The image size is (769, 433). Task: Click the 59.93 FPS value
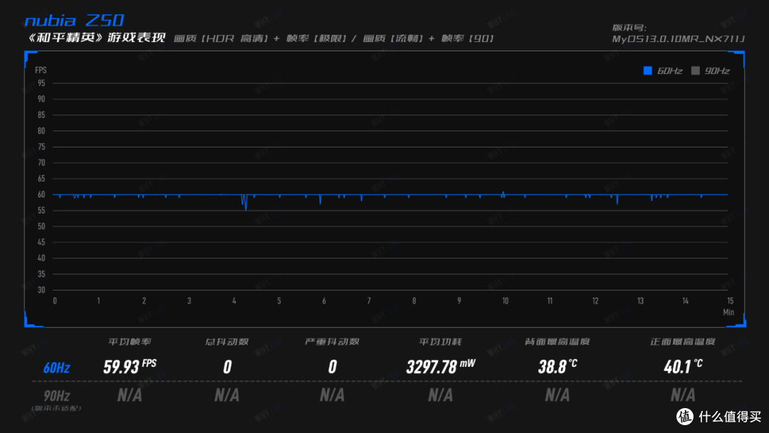(x=130, y=366)
